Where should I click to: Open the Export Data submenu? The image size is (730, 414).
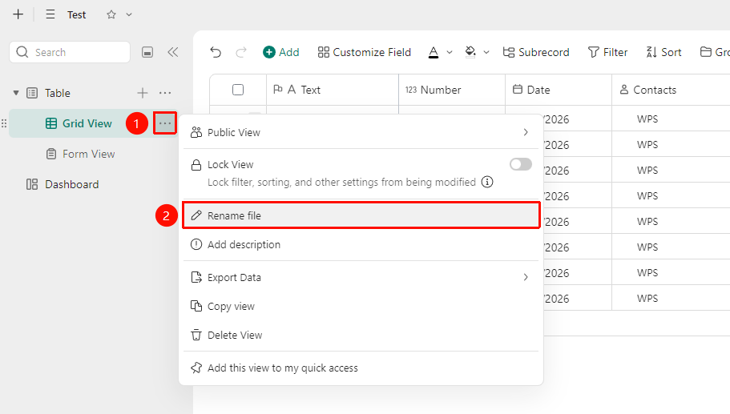(361, 278)
